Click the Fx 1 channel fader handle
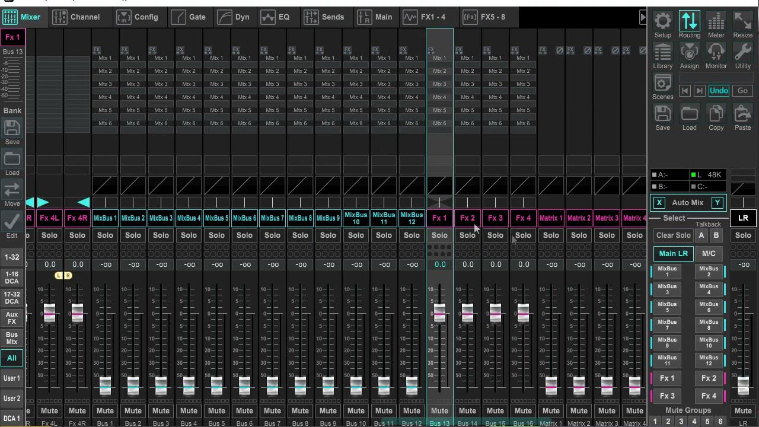 439,313
